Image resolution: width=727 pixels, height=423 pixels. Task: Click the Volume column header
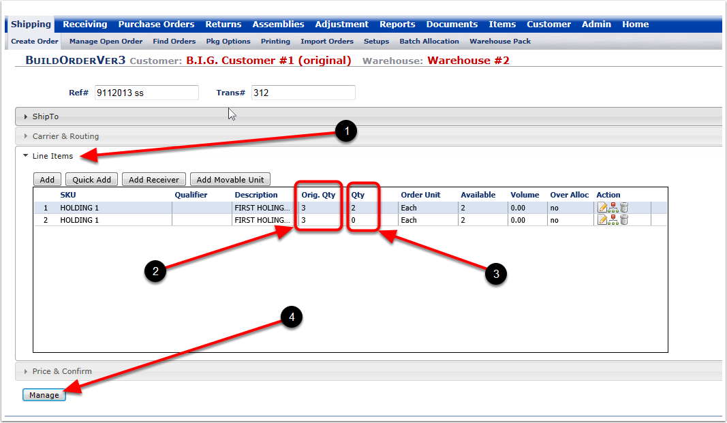point(525,195)
